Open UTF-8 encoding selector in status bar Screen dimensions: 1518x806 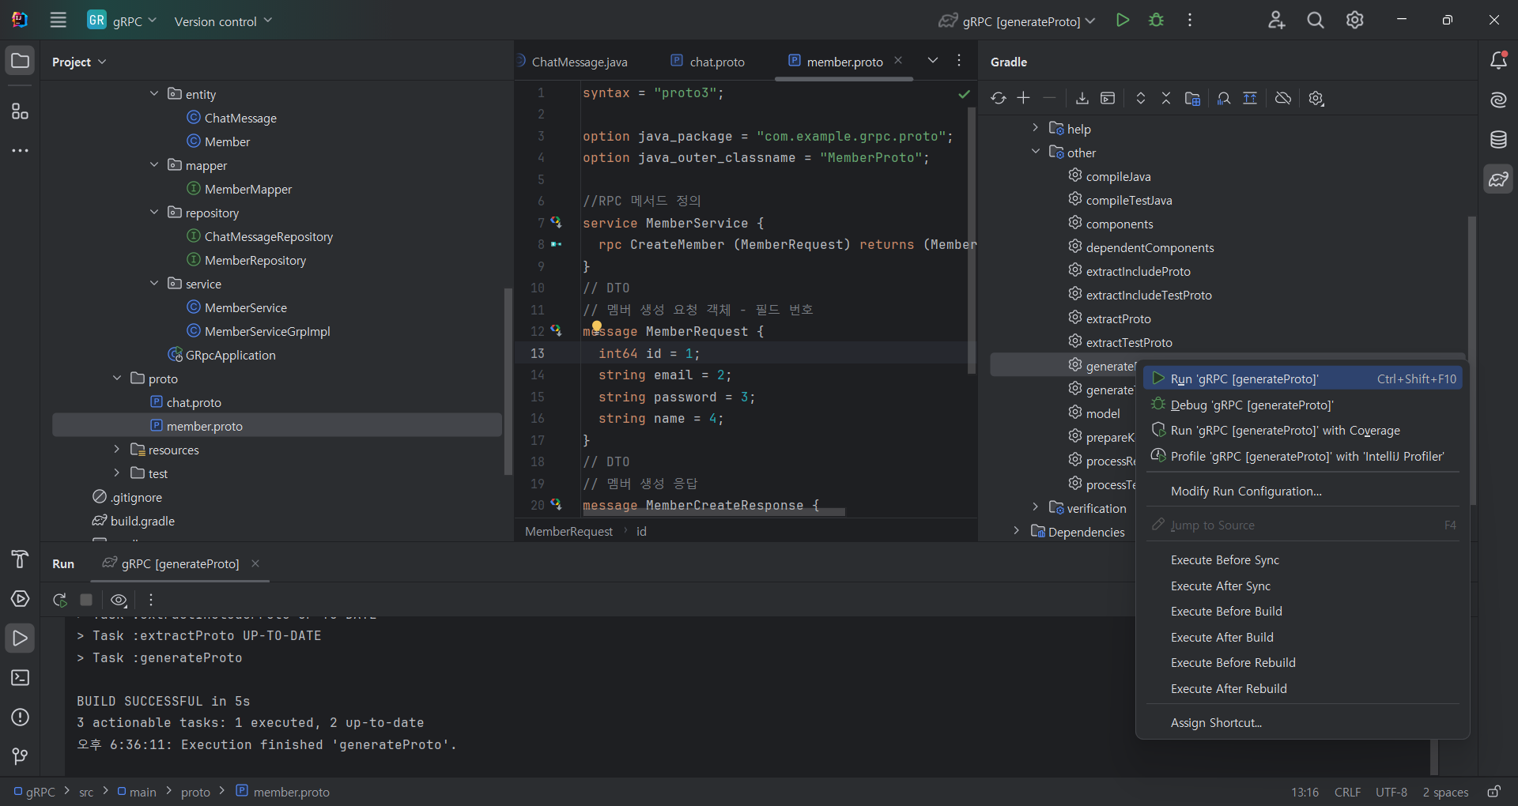click(1391, 793)
